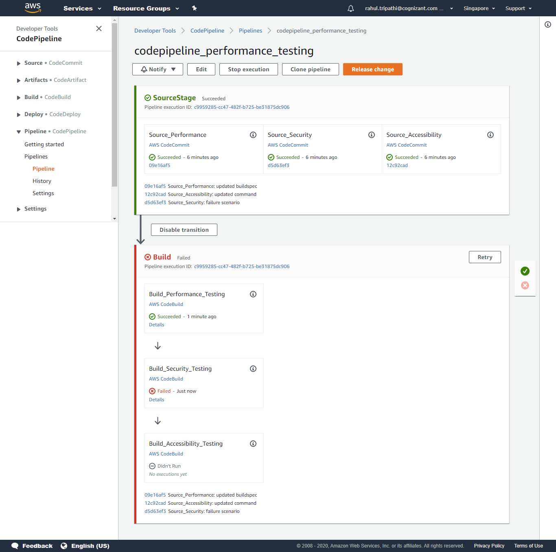Click the Feedback speech bubble icon
556x552 pixels.
[15, 546]
